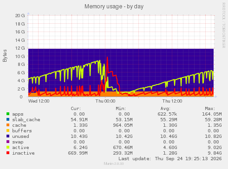Viewport: 228px width, 169px height.
Task: Click active Avg value 4.60G
Action: (x=170, y=148)
